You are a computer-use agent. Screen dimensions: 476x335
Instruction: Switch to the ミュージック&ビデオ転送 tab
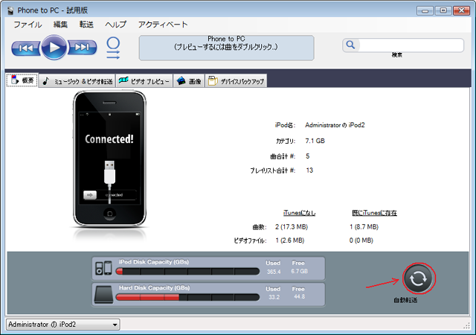77,81
